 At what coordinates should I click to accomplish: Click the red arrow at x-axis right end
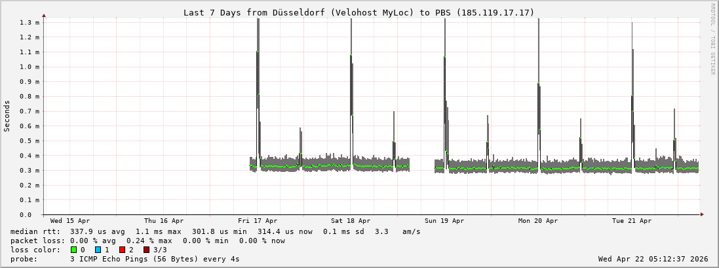(701, 214)
